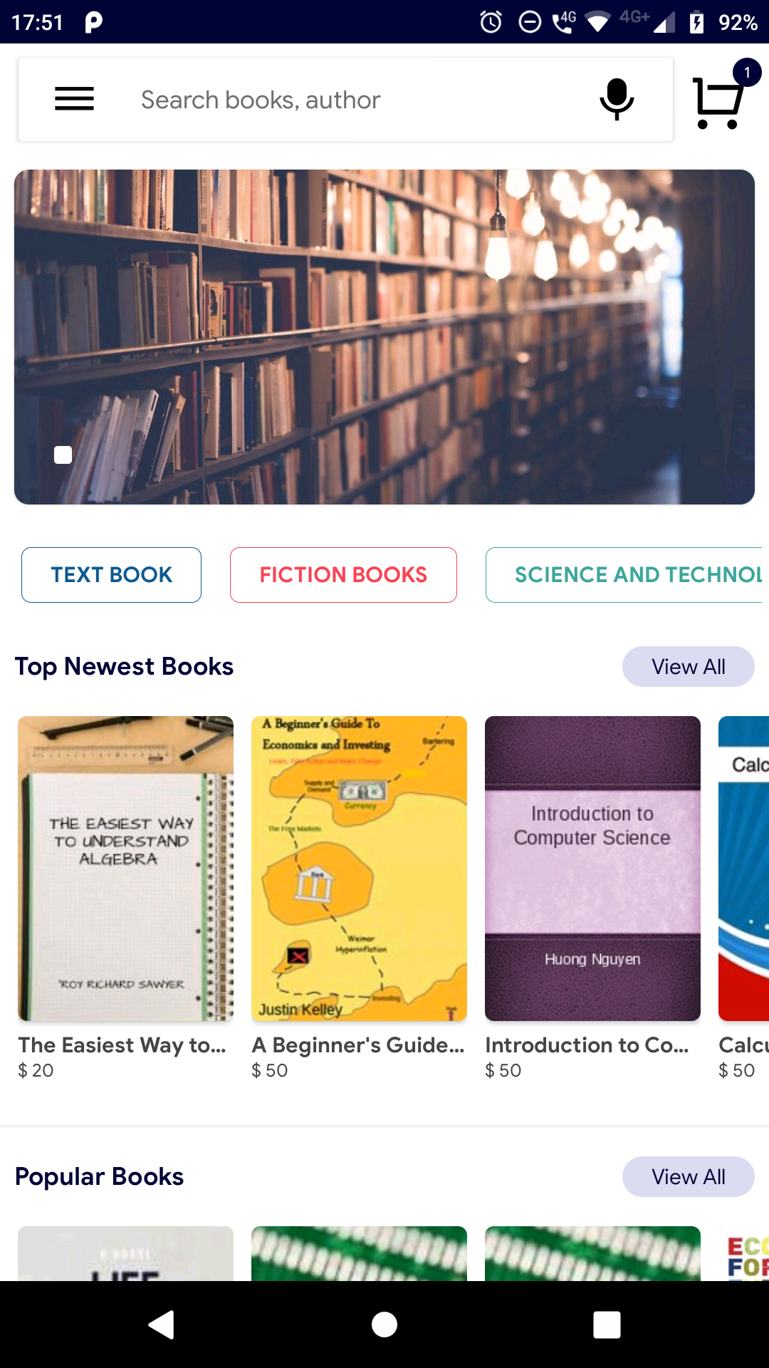Open Introduction to Computer Science book cover

point(592,869)
